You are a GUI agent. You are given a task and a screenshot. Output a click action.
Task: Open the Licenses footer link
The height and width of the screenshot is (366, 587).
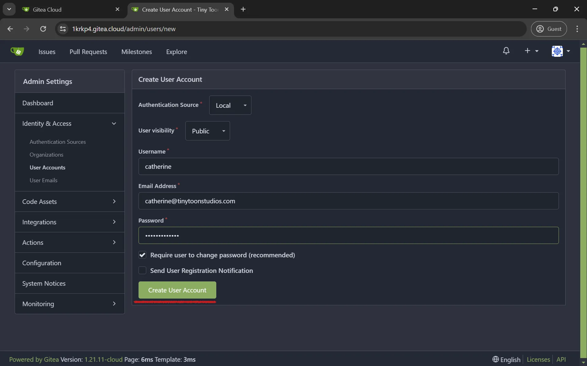[538, 359]
